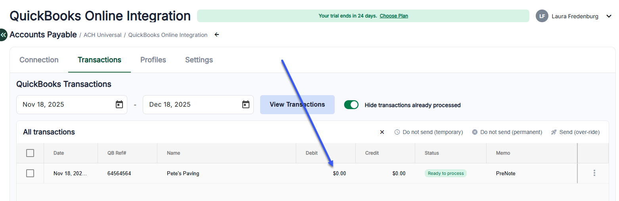Check the select-all transactions header checkbox

pos(30,153)
